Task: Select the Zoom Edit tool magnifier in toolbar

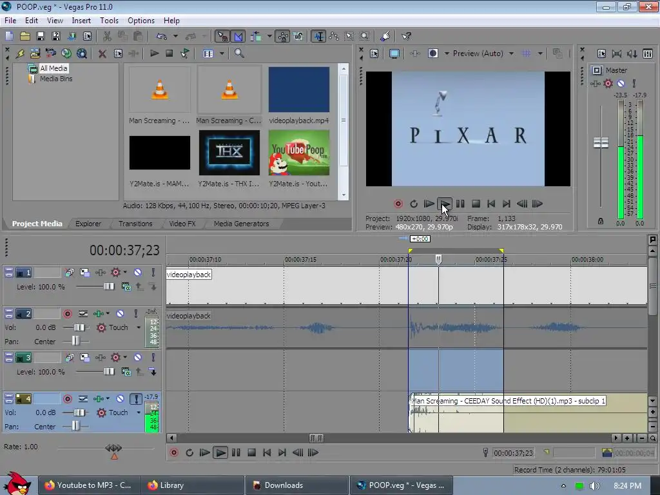Action: [x=365, y=36]
